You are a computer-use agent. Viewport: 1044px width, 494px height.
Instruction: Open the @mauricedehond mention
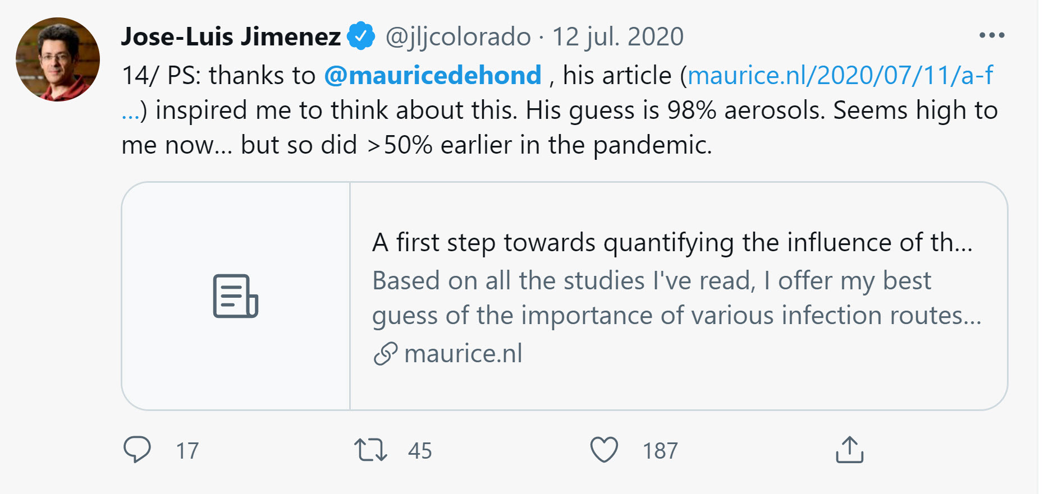(x=433, y=75)
